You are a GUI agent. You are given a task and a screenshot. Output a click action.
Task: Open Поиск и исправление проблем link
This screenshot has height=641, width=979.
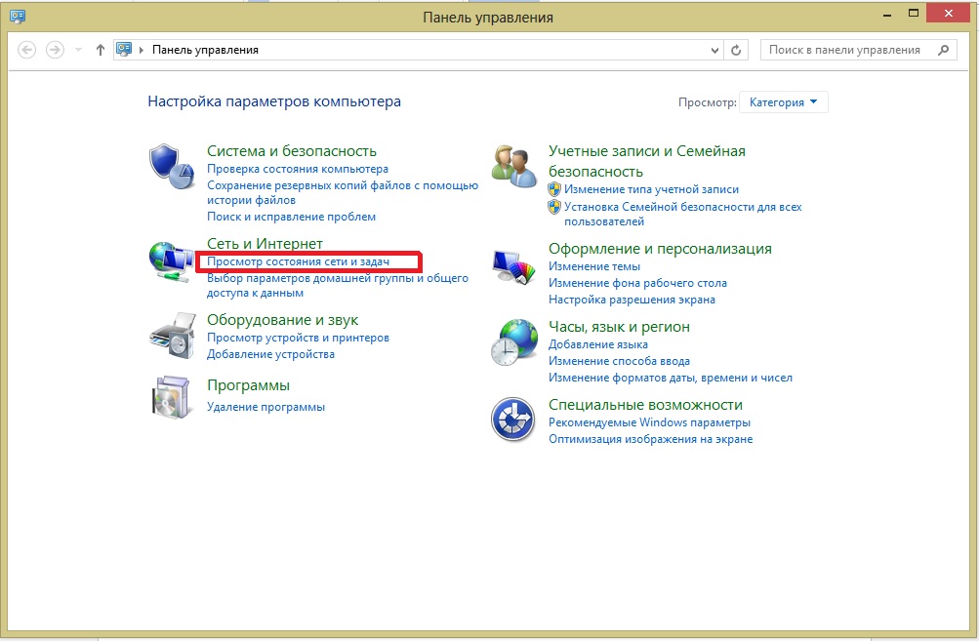tap(291, 217)
